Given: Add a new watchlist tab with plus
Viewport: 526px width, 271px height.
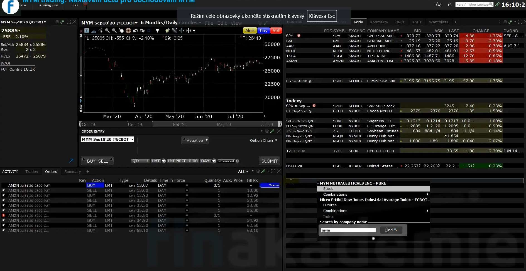Looking at the screenshot, I should [455, 22].
